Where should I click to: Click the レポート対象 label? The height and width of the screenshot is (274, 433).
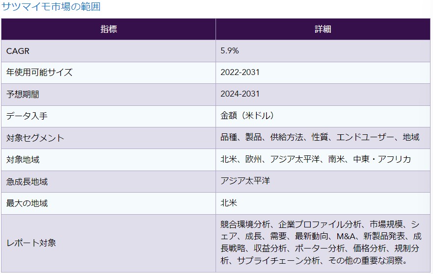[31, 243]
